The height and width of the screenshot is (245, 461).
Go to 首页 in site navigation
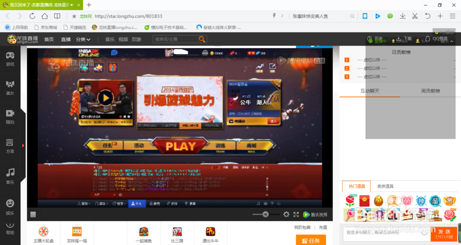click(x=49, y=39)
